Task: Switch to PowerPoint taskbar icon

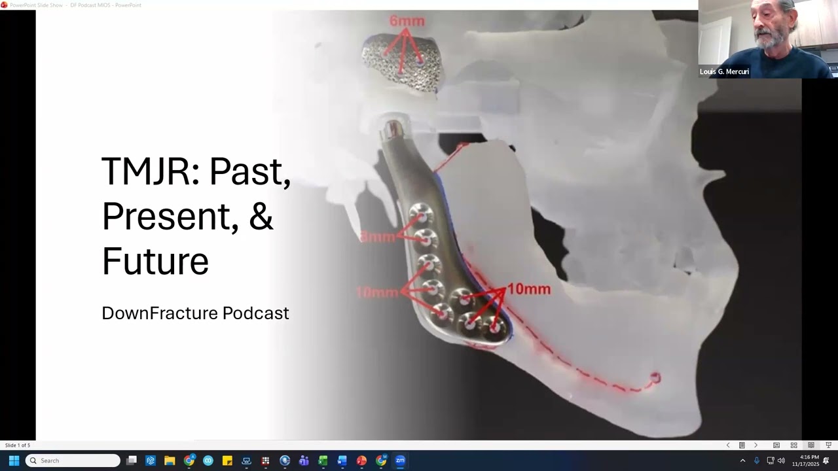Action: pos(361,461)
